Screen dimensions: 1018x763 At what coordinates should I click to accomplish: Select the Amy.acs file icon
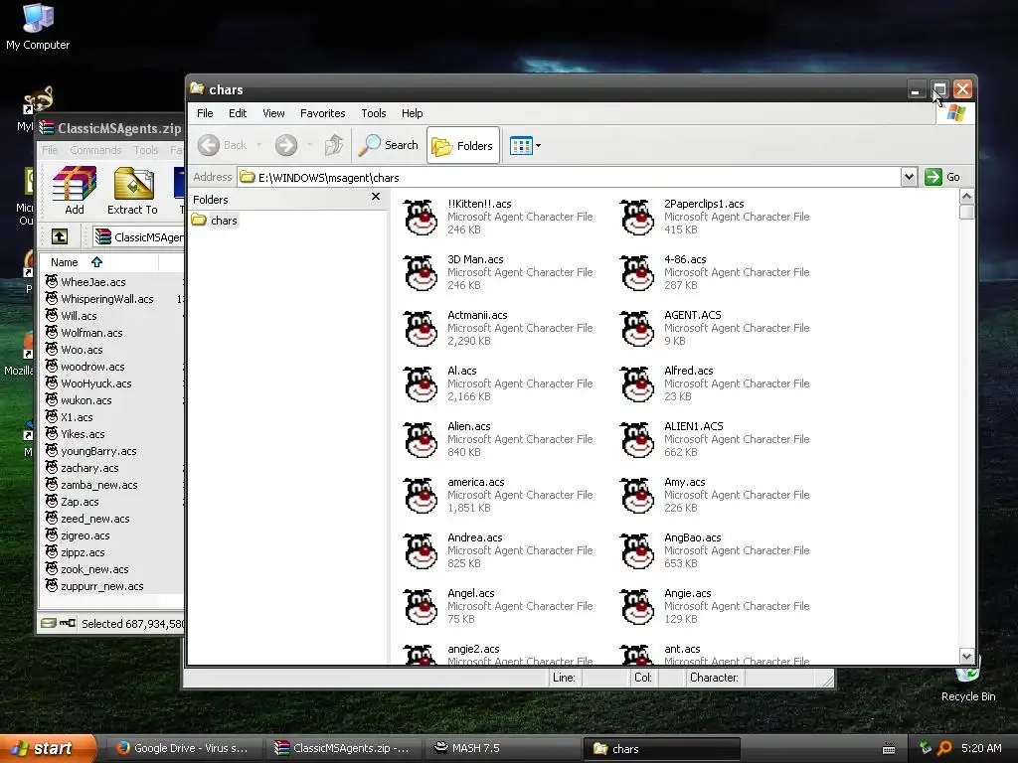tap(637, 496)
